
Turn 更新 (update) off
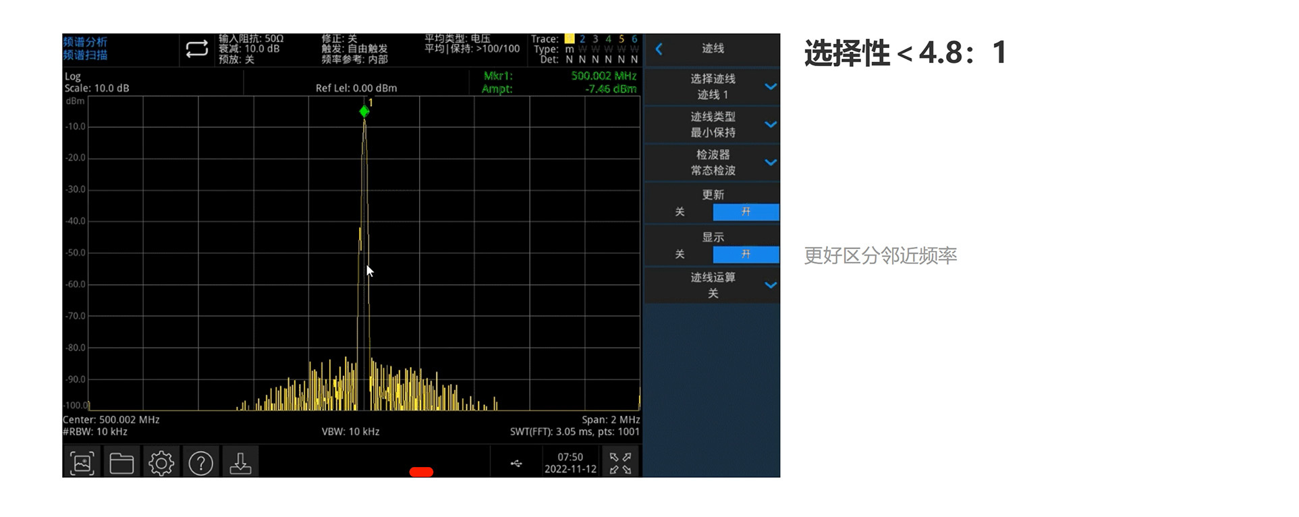pyautogui.click(x=680, y=212)
